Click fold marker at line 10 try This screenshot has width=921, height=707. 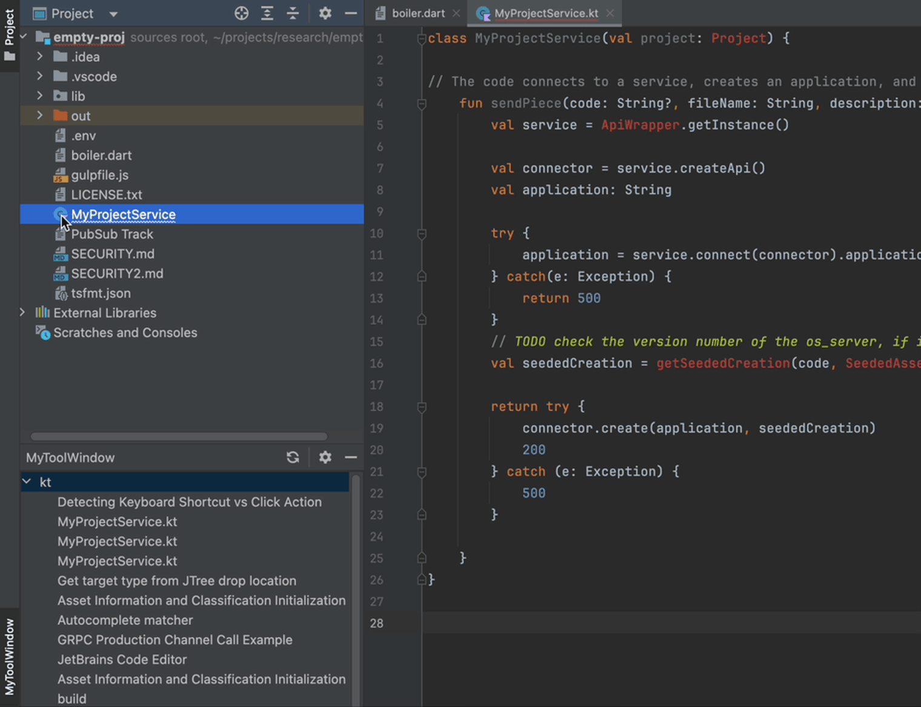pos(422,234)
